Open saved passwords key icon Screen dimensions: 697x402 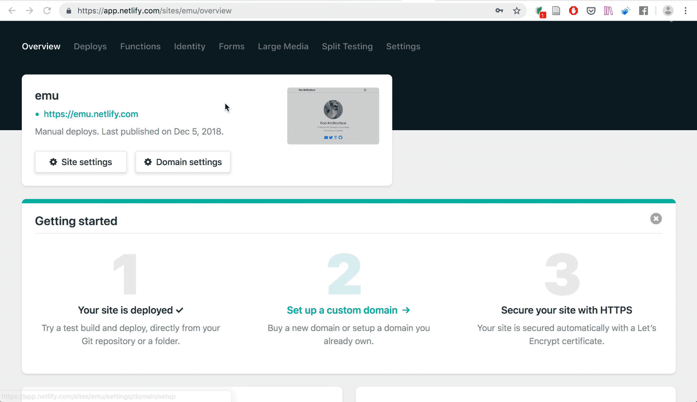pos(499,11)
